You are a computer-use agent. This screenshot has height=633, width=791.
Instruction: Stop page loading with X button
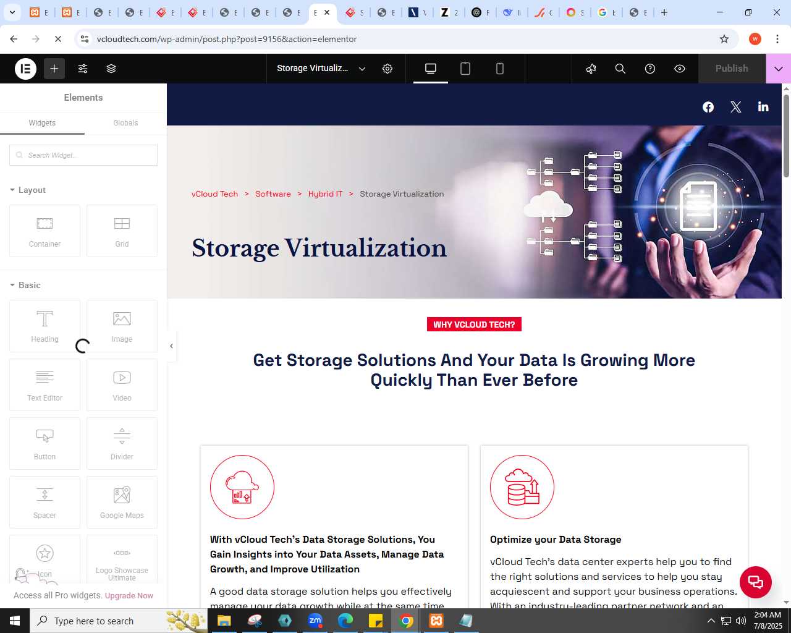[58, 39]
